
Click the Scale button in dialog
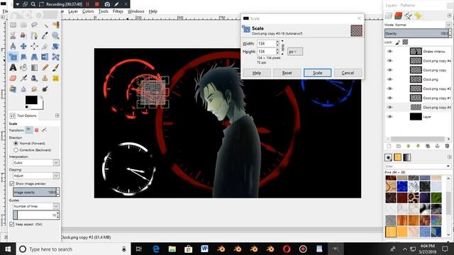coord(317,73)
